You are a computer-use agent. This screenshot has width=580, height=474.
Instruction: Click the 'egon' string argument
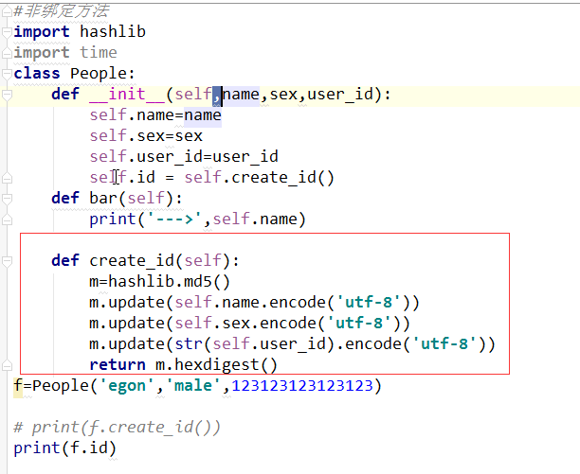127,386
